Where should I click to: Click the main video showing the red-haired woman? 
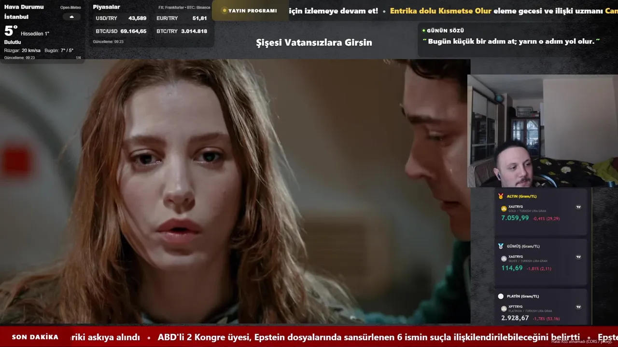[235, 191]
